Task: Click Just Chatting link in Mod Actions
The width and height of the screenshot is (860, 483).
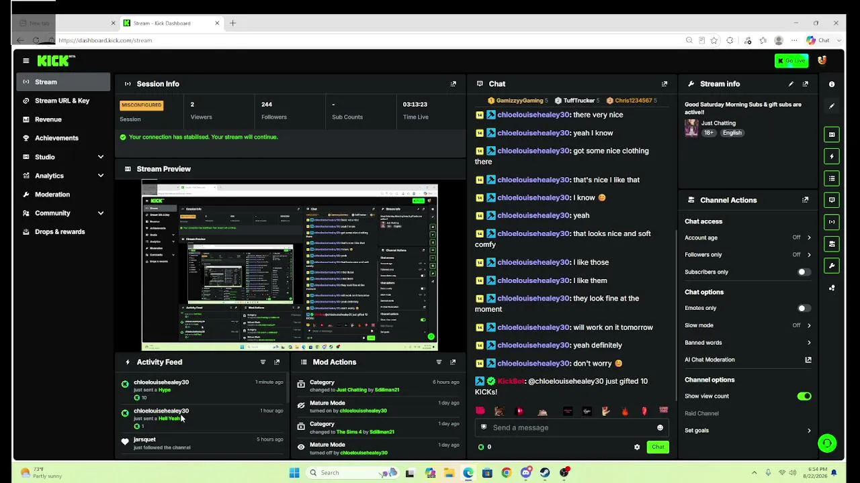Action: tap(351, 390)
